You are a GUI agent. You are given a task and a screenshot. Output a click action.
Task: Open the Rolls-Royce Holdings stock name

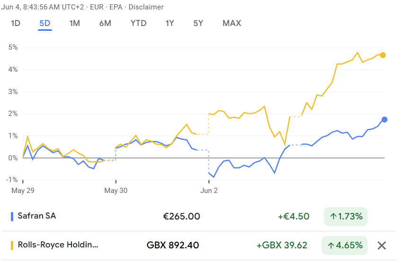(x=58, y=245)
